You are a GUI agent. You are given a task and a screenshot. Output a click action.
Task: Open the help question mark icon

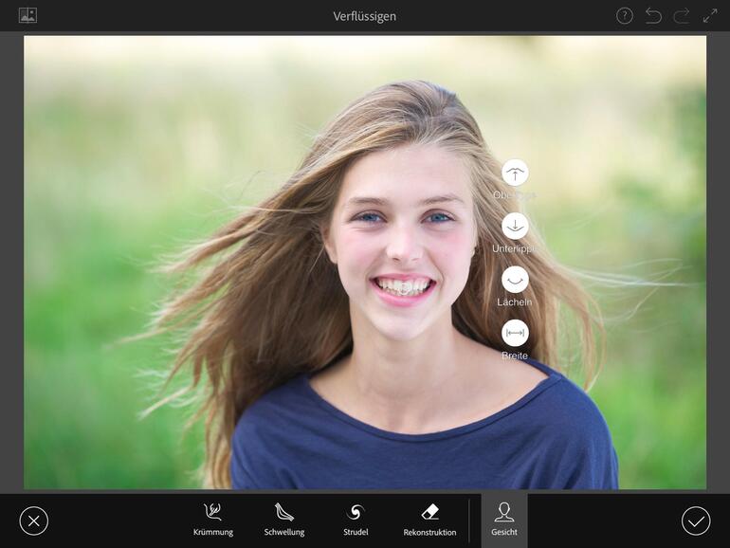point(625,16)
